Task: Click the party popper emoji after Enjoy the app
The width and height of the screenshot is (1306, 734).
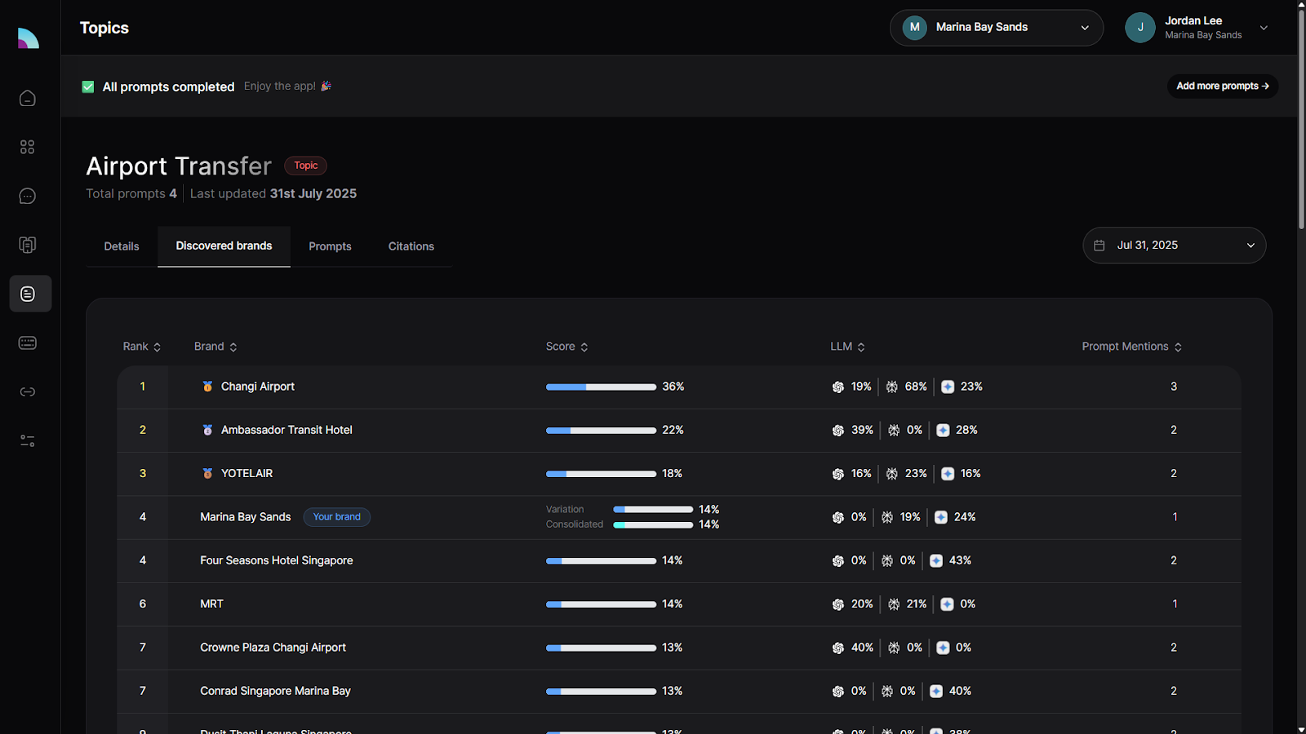Action: [326, 86]
